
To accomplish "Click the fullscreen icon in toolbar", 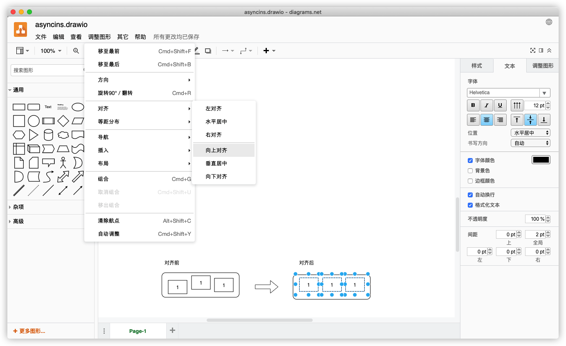I will click(x=532, y=51).
